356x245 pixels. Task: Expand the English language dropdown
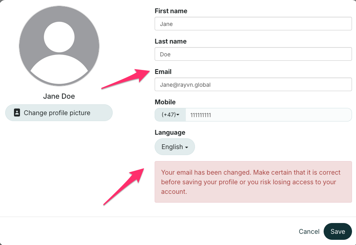175,147
